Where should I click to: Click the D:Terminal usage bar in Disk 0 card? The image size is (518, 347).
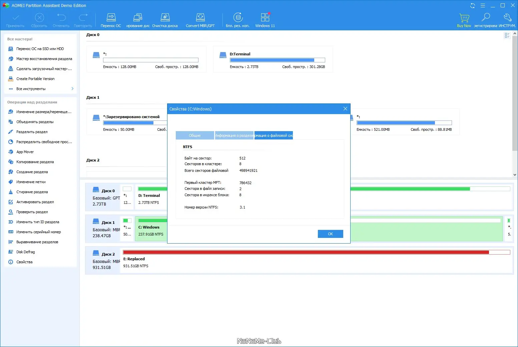[277, 60]
